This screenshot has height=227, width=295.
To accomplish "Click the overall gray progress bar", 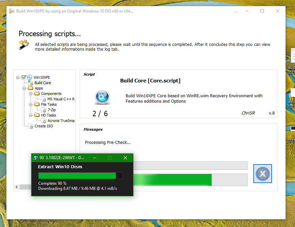I will (190, 166).
